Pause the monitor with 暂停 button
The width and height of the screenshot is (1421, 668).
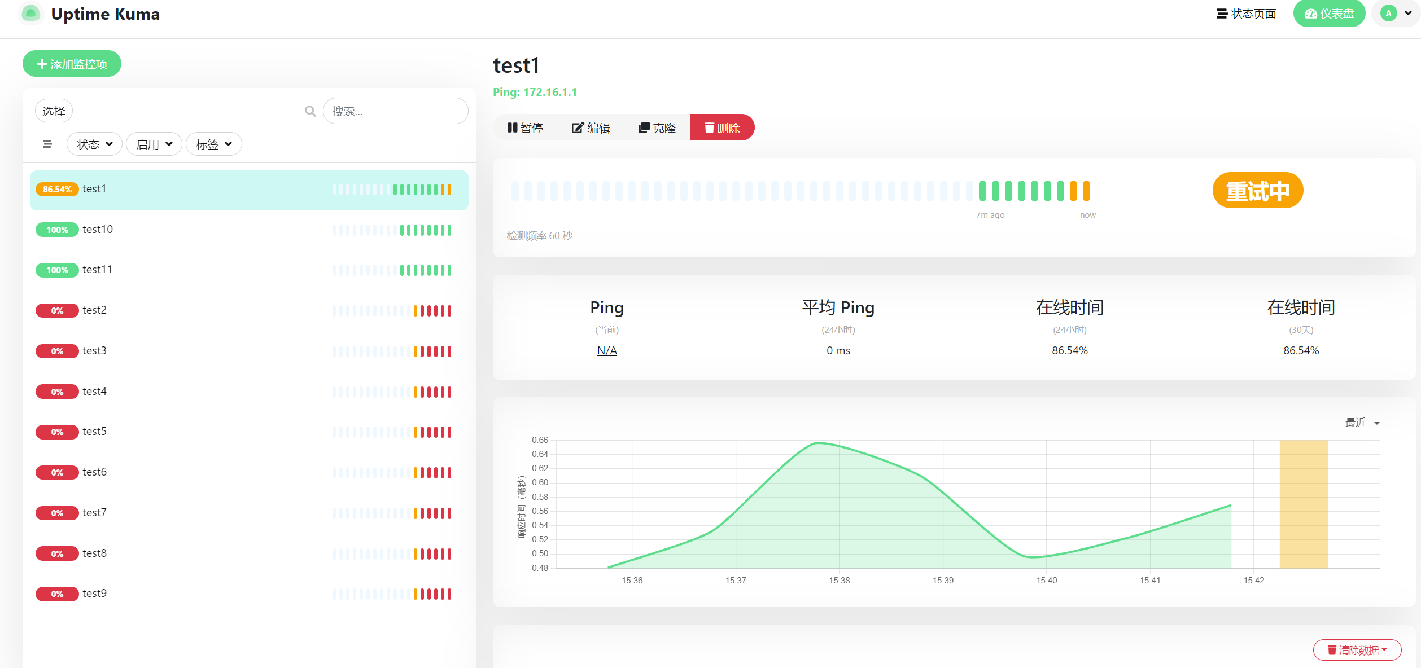(x=525, y=128)
